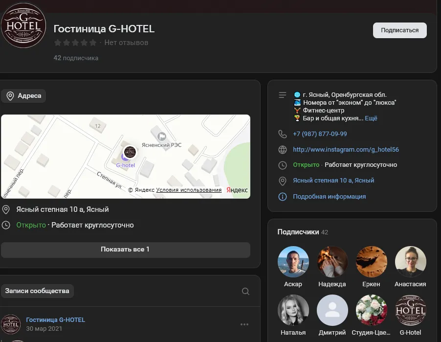Open subscriber Аскар's profile picture
441x342 pixels.
pos(293,261)
